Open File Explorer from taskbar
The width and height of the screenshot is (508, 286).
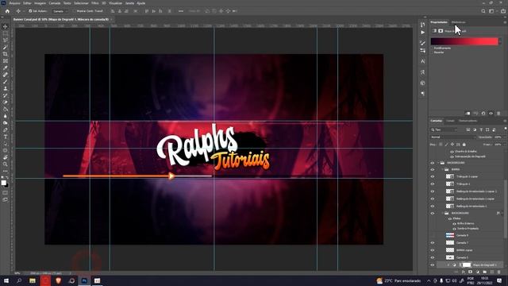[x=33, y=280]
